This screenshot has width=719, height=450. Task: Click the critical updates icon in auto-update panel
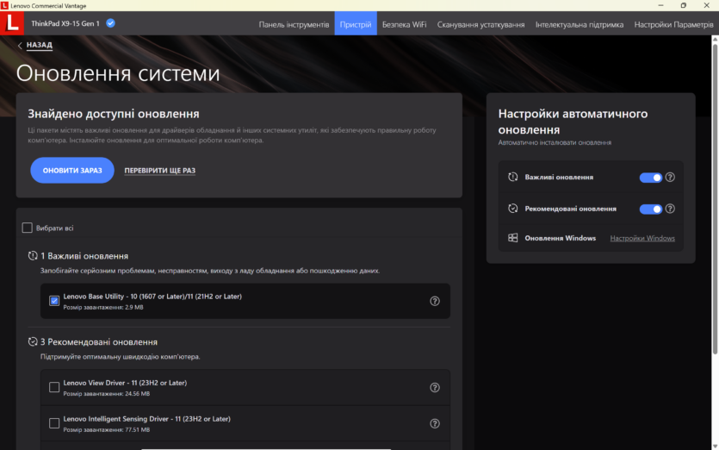pyautogui.click(x=512, y=177)
